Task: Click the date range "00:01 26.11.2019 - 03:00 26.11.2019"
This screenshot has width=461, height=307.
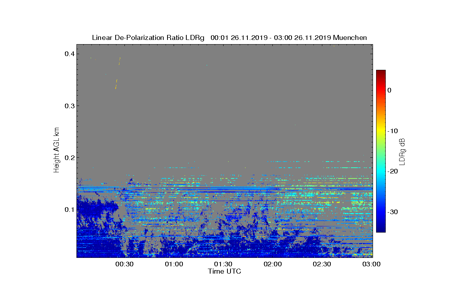Action: (x=271, y=38)
